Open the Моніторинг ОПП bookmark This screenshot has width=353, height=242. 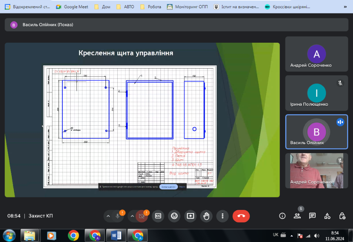[x=187, y=7]
